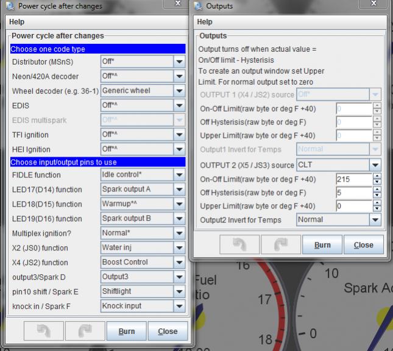The image size is (393, 351).
Task: Open OUTPUT 2 (X5 / JS3) source dropdown
Action: coord(375,165)
